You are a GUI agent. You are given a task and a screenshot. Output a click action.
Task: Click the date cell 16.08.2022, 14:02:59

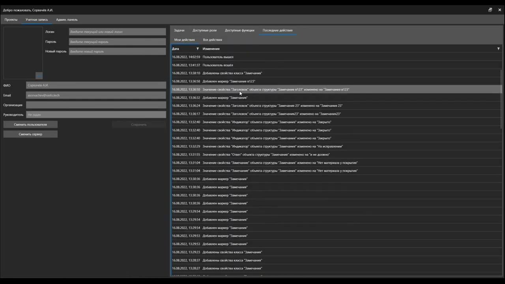coord(186,57)
